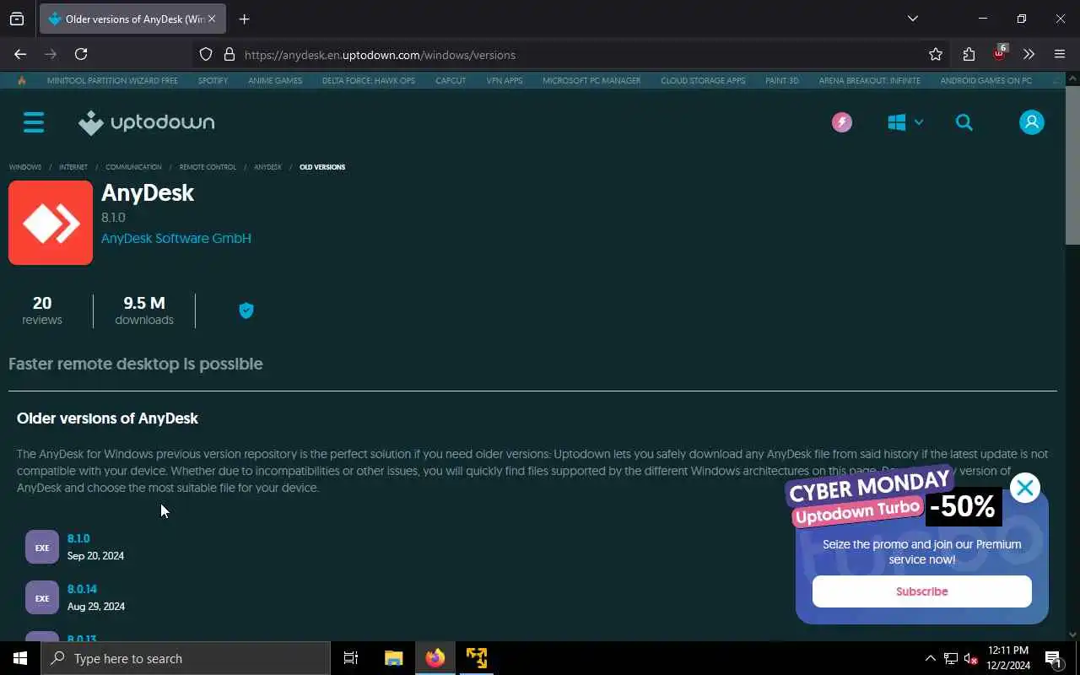This screenshot has height=675, width=1080.
Task: Reload the page
Action: [81, 54]
